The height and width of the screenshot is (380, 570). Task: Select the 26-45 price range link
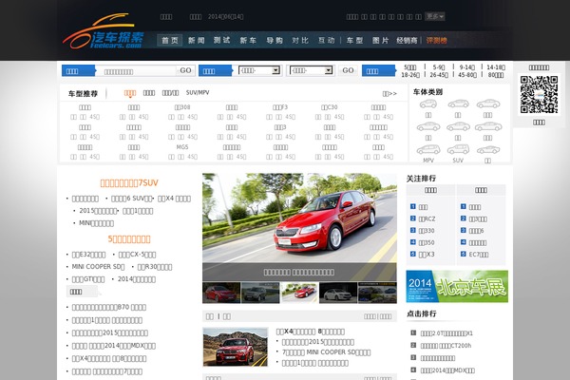(x=439, y=75)
